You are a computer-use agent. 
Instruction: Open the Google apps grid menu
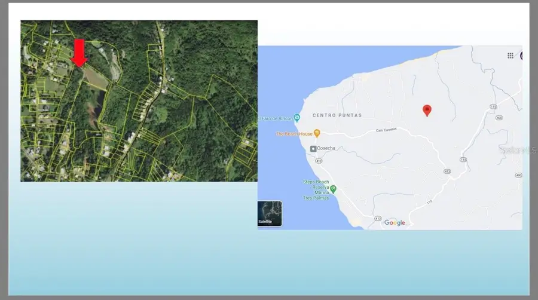(x=510, y=56)
